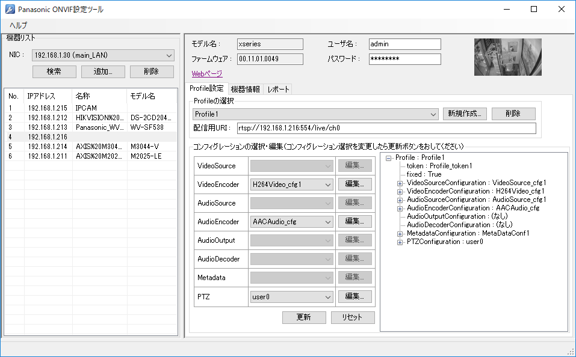The width and height of the screenshot is (576, 357).
Task: Open the Profile1 selection dropdown
Action: (315, 114)
